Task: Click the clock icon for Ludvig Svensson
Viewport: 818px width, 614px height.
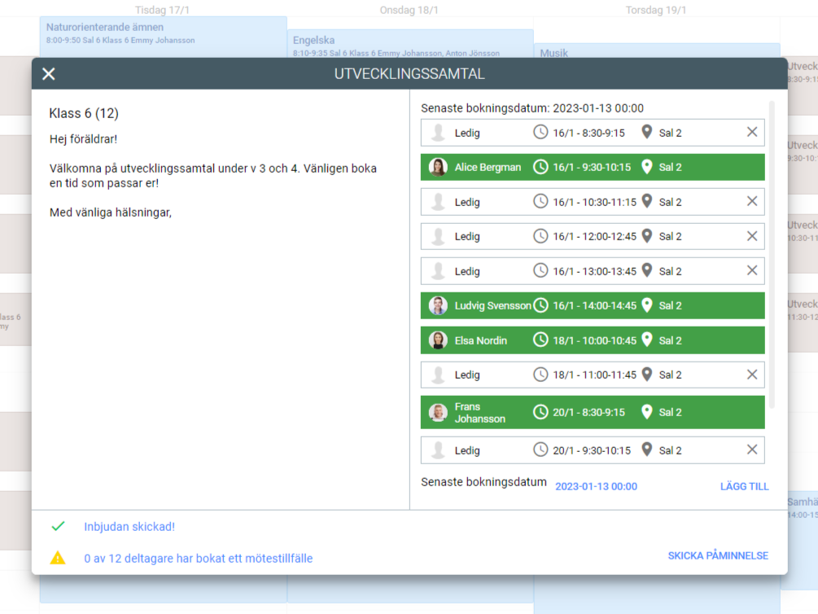Action: [540, 305]
